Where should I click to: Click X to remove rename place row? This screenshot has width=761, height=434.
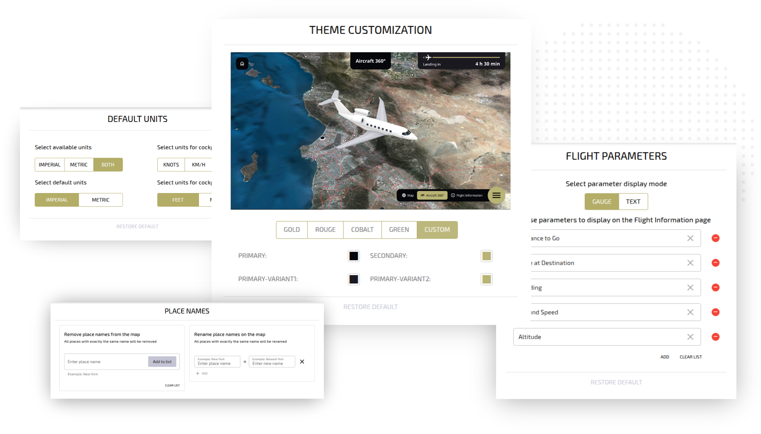302,362
